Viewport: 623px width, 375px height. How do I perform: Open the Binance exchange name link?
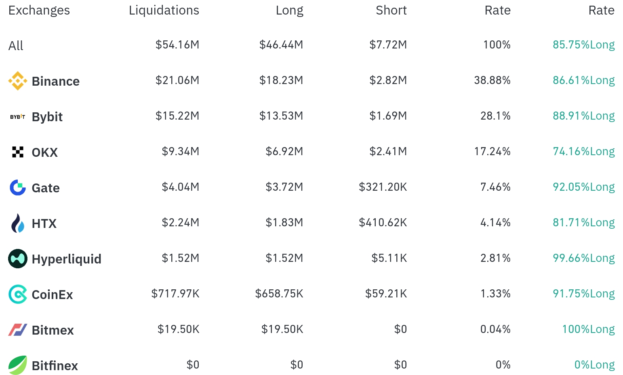click(56, 81)
